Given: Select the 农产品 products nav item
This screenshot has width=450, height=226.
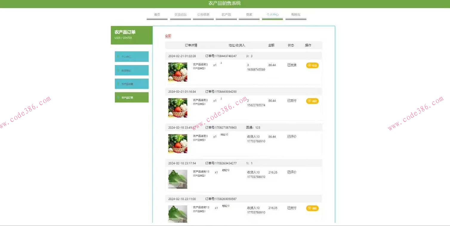Looking at the screenshot, I should coord(226,14).
